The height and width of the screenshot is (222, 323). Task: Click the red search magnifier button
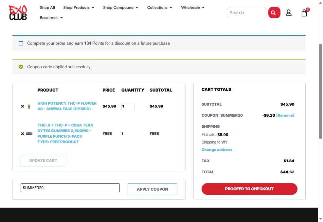point(274,12)
